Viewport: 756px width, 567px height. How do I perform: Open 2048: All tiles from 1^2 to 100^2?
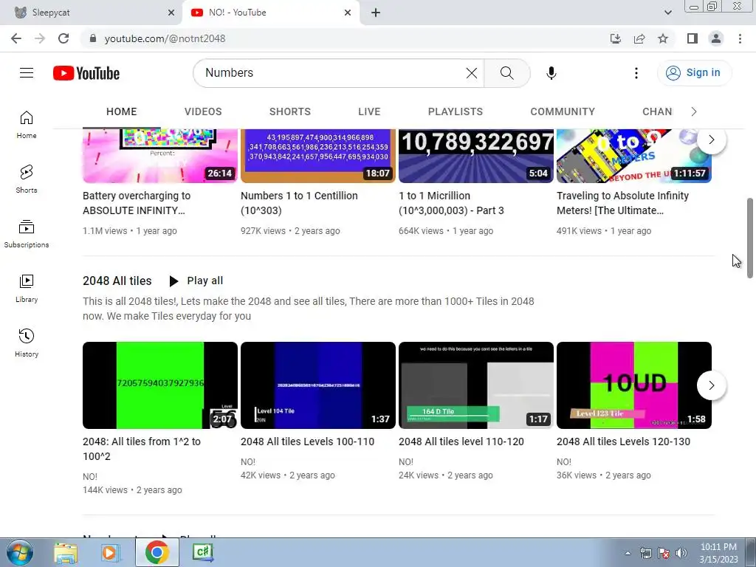click(141, 449)
